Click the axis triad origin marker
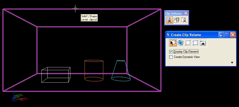The height and width of the screenshot is (107, 239). pyautogui.click(x=14, y=99)
